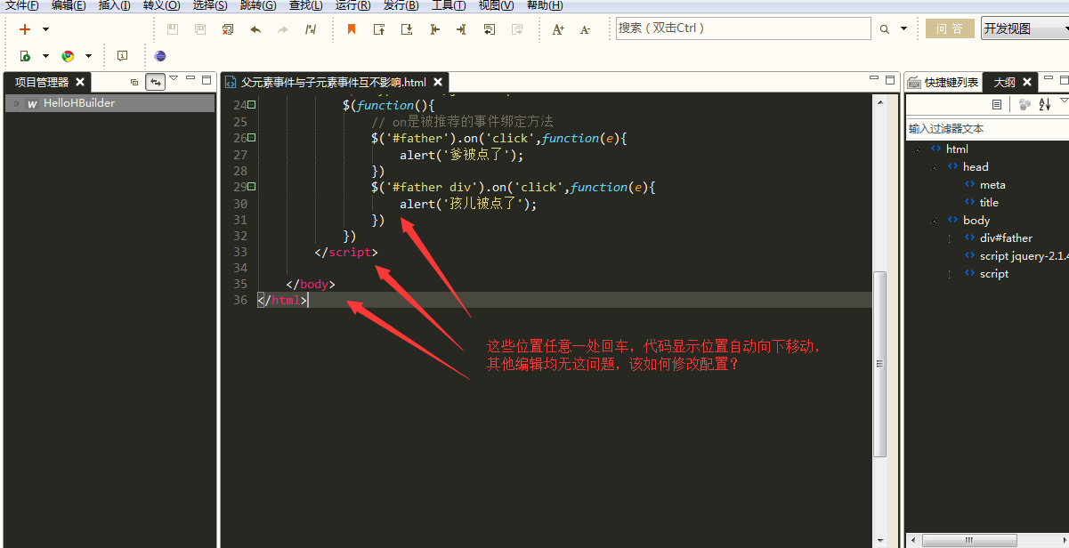
Task: Toggle link-with-editor button in project manager
Action: [156, 82]
